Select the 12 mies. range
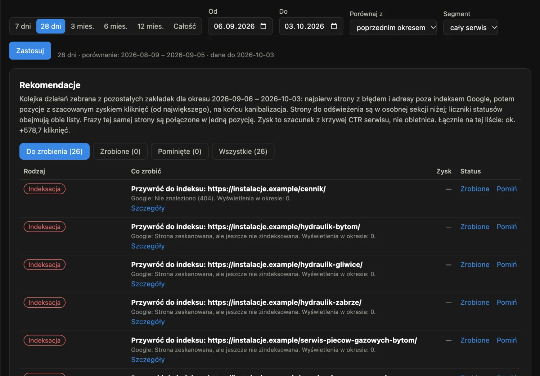Screen dimensions: 540x376 pyautogui.click(x=150, y=26)
